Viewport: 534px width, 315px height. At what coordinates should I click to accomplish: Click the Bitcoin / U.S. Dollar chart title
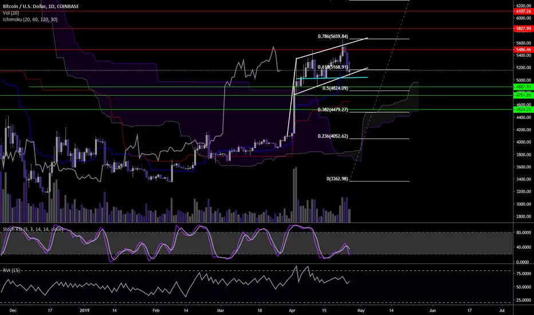pyautogui.click(x=41, y=6)
